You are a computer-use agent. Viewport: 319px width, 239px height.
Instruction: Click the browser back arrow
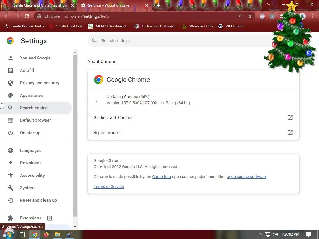tap(7, 16)
